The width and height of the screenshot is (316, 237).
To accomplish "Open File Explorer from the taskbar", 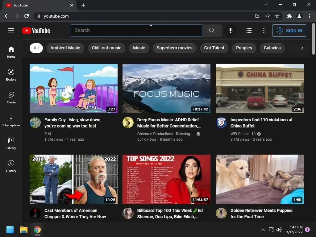I will (23, 230).
